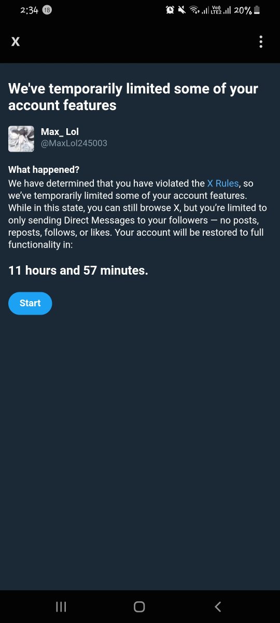
Task: Tap the blue Start button
Action: [30, 303]
